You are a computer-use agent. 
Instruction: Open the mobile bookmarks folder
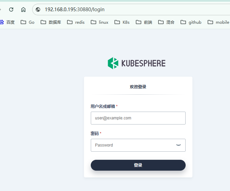[x=218, y=22]
